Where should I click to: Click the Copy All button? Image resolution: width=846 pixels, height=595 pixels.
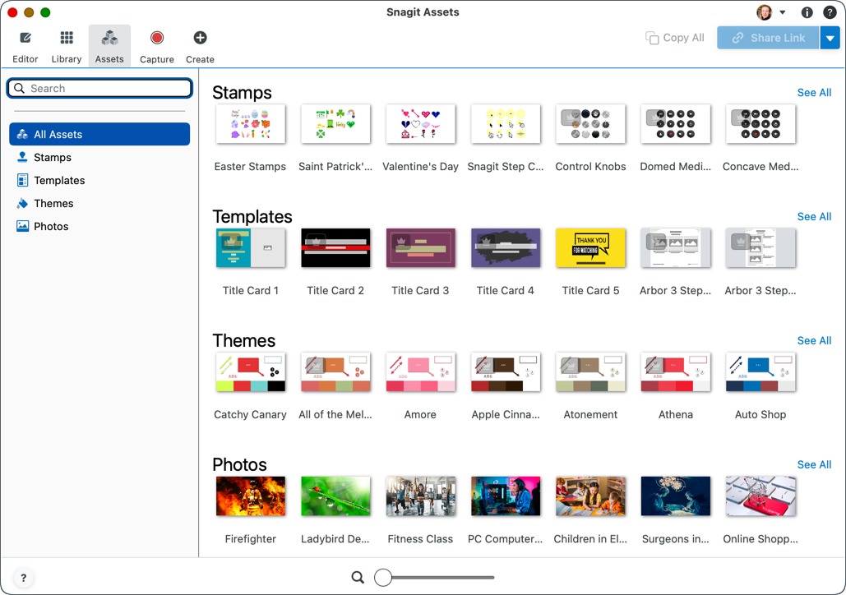click(x=675, y=38)
